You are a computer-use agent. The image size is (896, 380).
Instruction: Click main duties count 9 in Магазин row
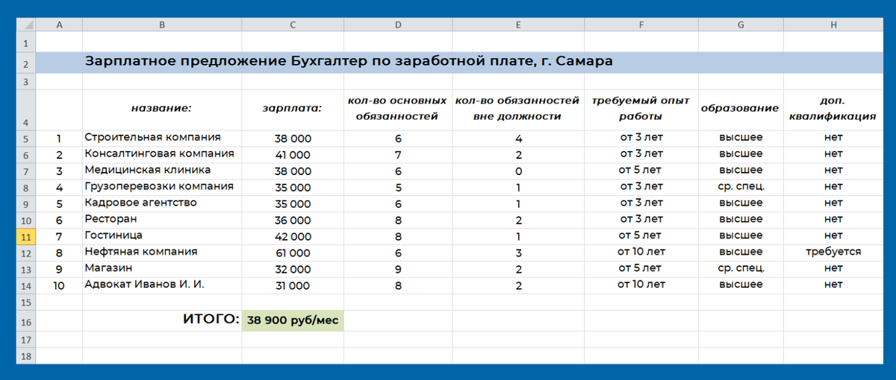[398, 270]
